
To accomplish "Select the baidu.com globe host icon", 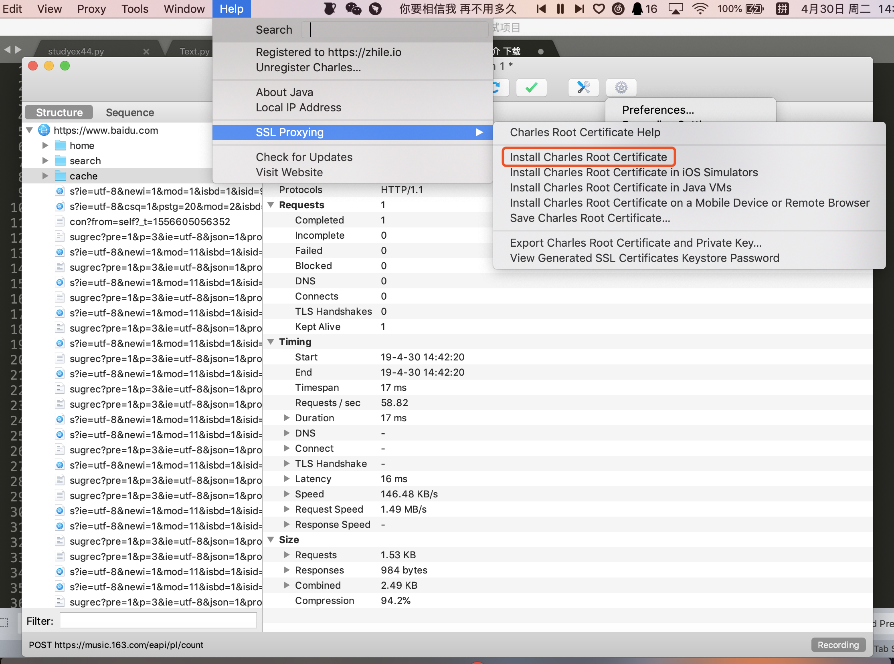I will 43,130.
